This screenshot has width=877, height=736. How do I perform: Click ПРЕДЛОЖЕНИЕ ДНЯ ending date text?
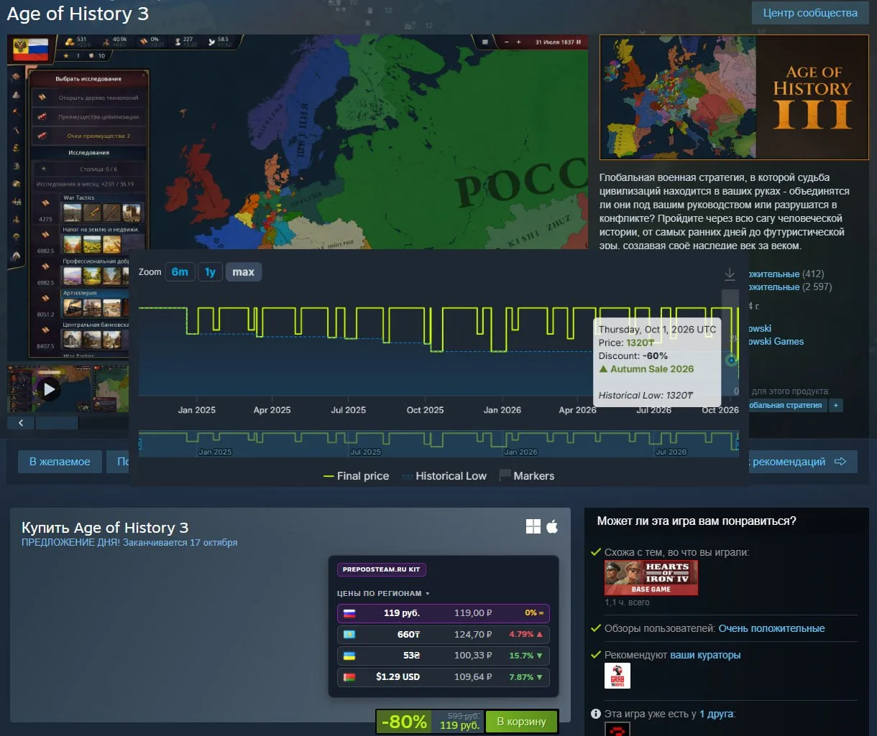click(x=129, y=542)
